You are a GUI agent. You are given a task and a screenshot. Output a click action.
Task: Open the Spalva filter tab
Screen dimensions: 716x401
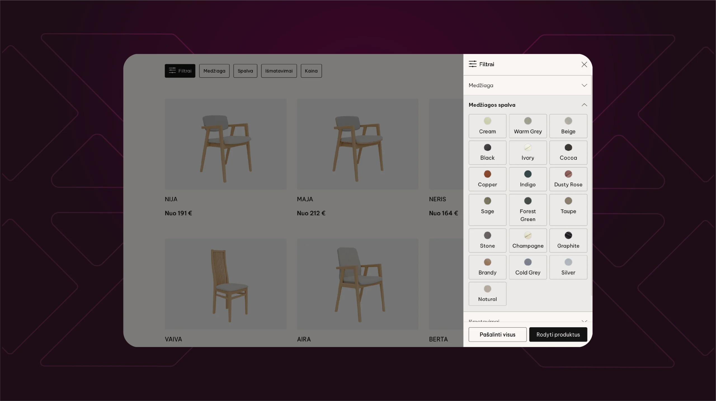tap(245, 71)
